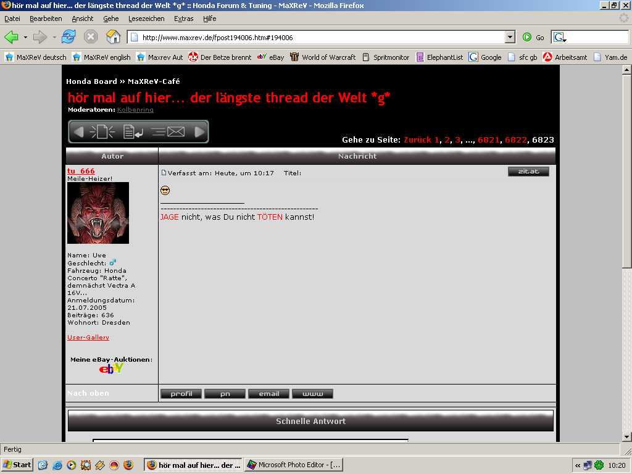Go to the Firefox home page icon
The image size is (632, 474).
click(113, 37)
